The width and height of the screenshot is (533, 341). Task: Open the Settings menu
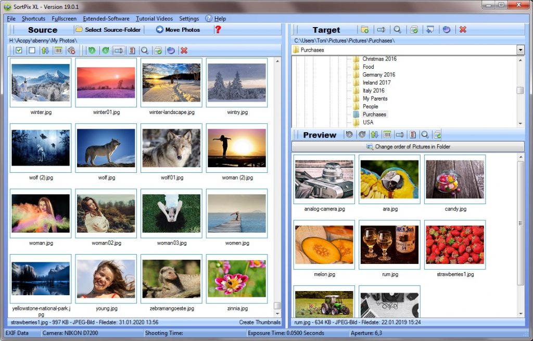coord(189,18)
